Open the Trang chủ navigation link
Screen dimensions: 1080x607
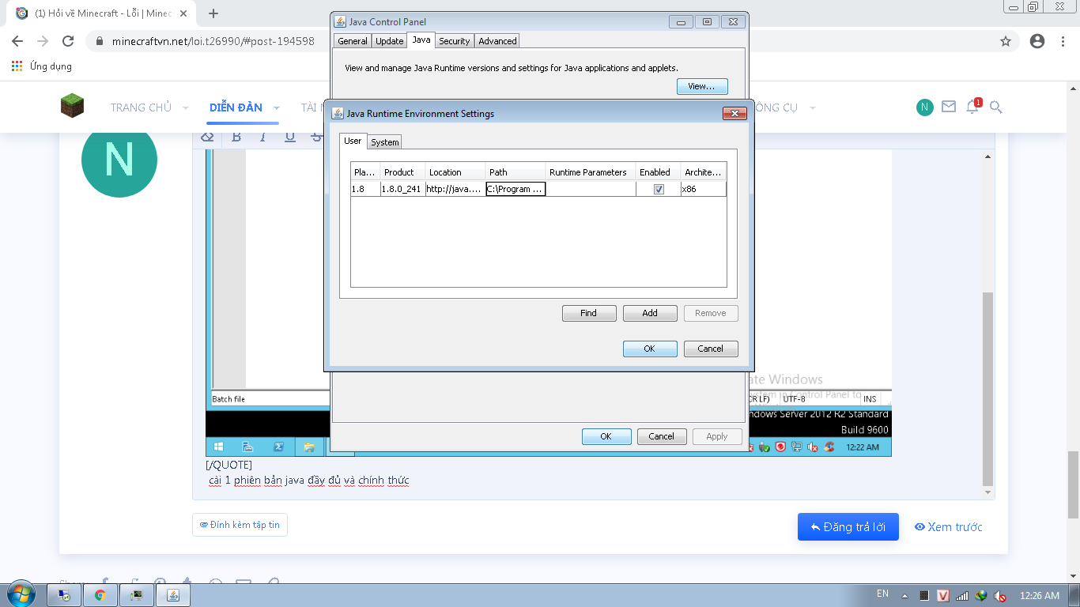(141, 107)
